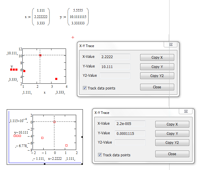The image size is (205, 170).
Task: Select the x vector definition matrix
Action: click(41, 17)
